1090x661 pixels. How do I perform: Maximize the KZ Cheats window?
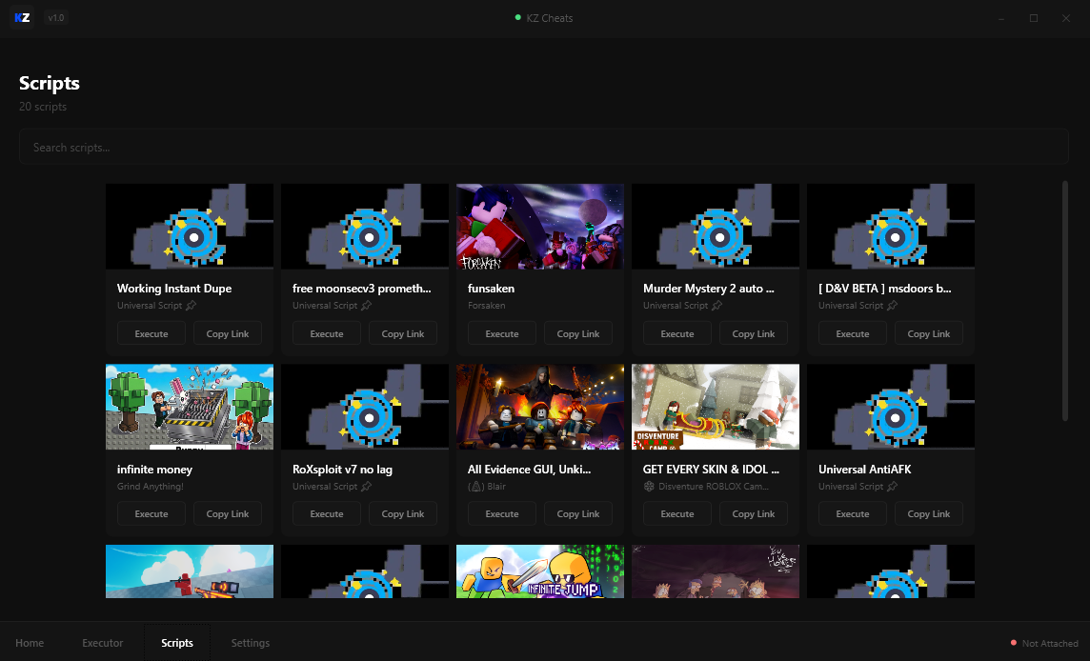tap(1034, 18)
